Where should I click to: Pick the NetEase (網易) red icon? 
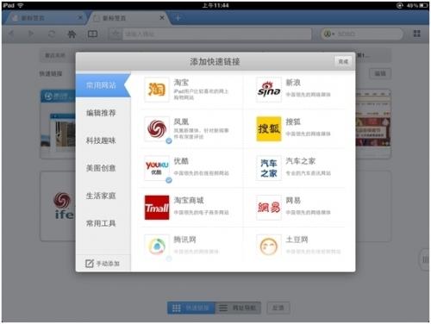pos(269,208)
